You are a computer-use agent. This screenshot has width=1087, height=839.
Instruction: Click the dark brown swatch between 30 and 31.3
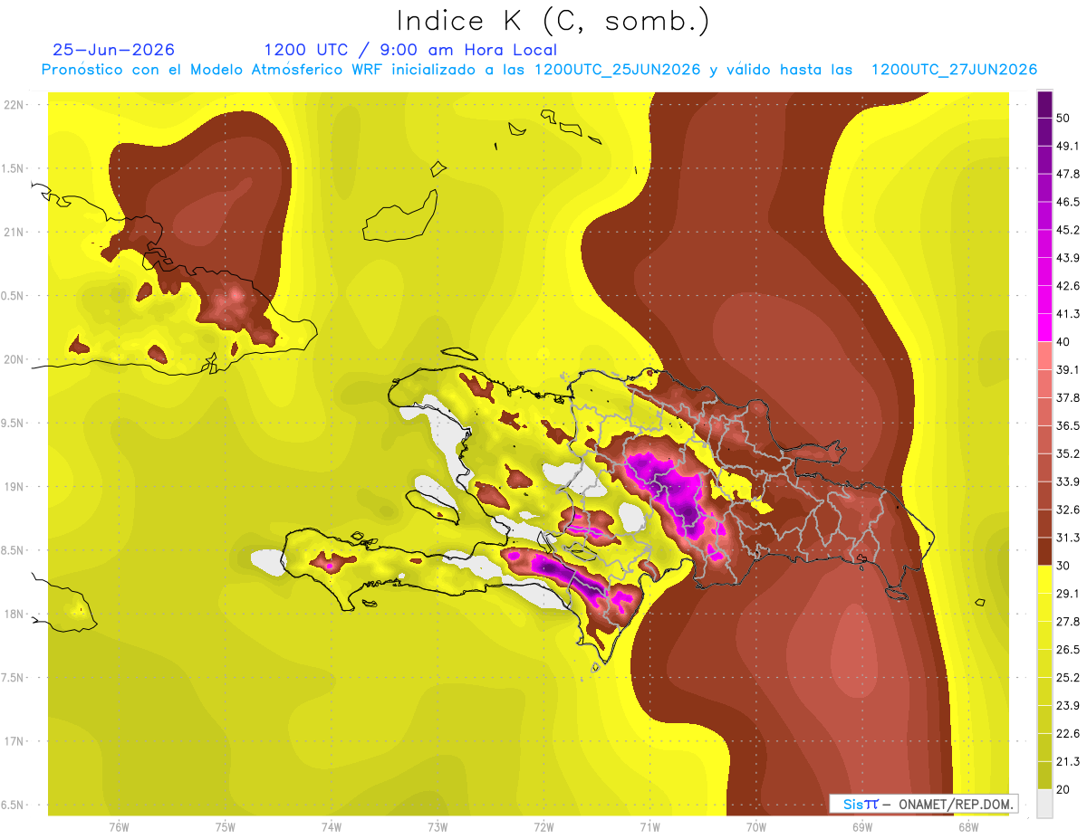1044,551
